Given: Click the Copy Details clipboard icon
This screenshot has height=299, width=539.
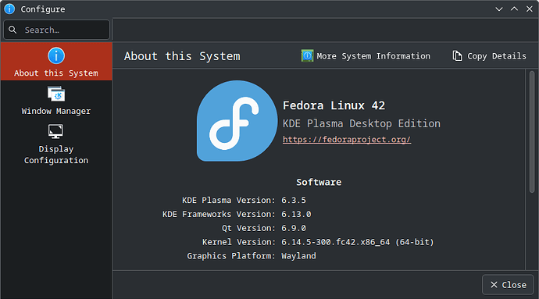Looking at the screenshot, I should (x=457, y=55).
